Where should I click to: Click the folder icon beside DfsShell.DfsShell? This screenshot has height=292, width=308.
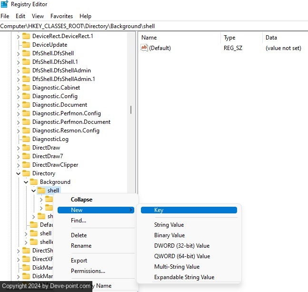(x=26, y=53)
